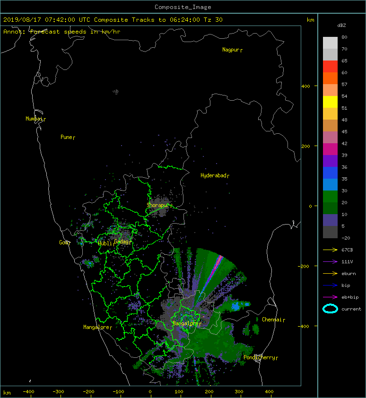Click the blue echo cell west of Chennai

tap(236, 306)
